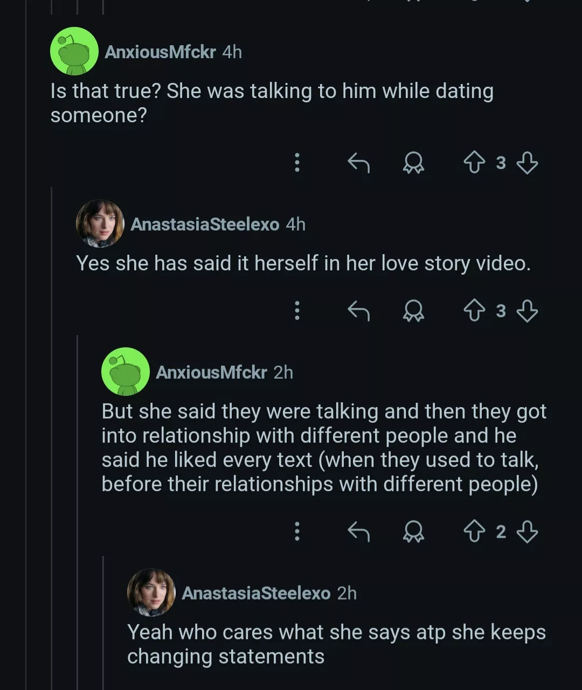582x690 pixels.
Task: Reply to the "Is that true?" comment
Action: 358,162
